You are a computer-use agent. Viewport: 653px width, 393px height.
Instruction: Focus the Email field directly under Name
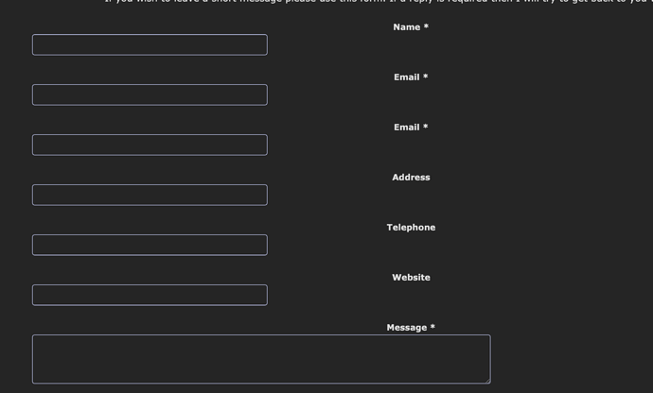click(x=150, y=94)
